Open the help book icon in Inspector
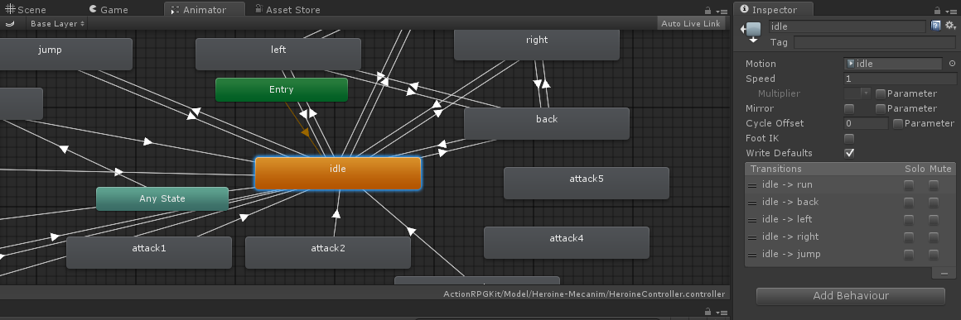This screenshot has height=320, width=961. (936, 26)
